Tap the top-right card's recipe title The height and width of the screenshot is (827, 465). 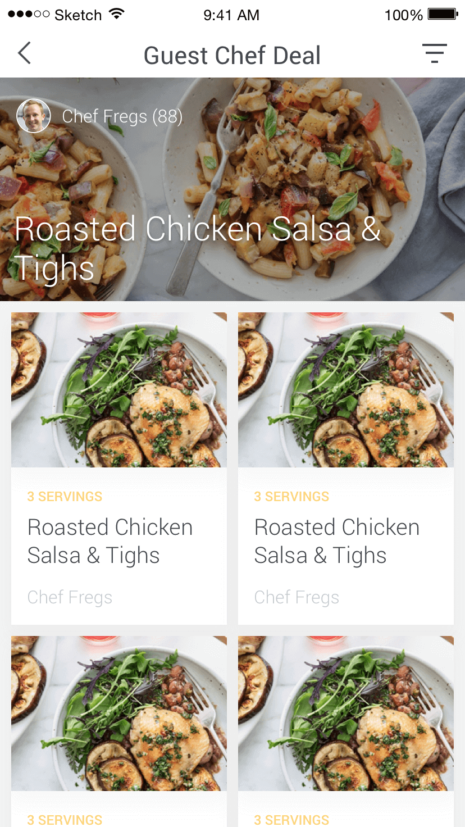(x=337, y=542)
